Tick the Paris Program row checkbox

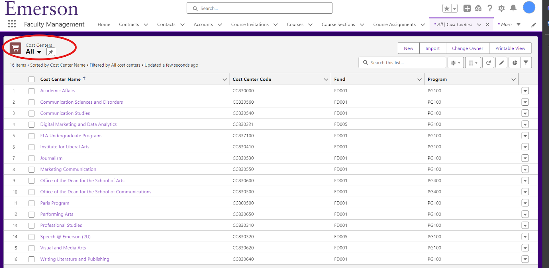tap(32, 203)
